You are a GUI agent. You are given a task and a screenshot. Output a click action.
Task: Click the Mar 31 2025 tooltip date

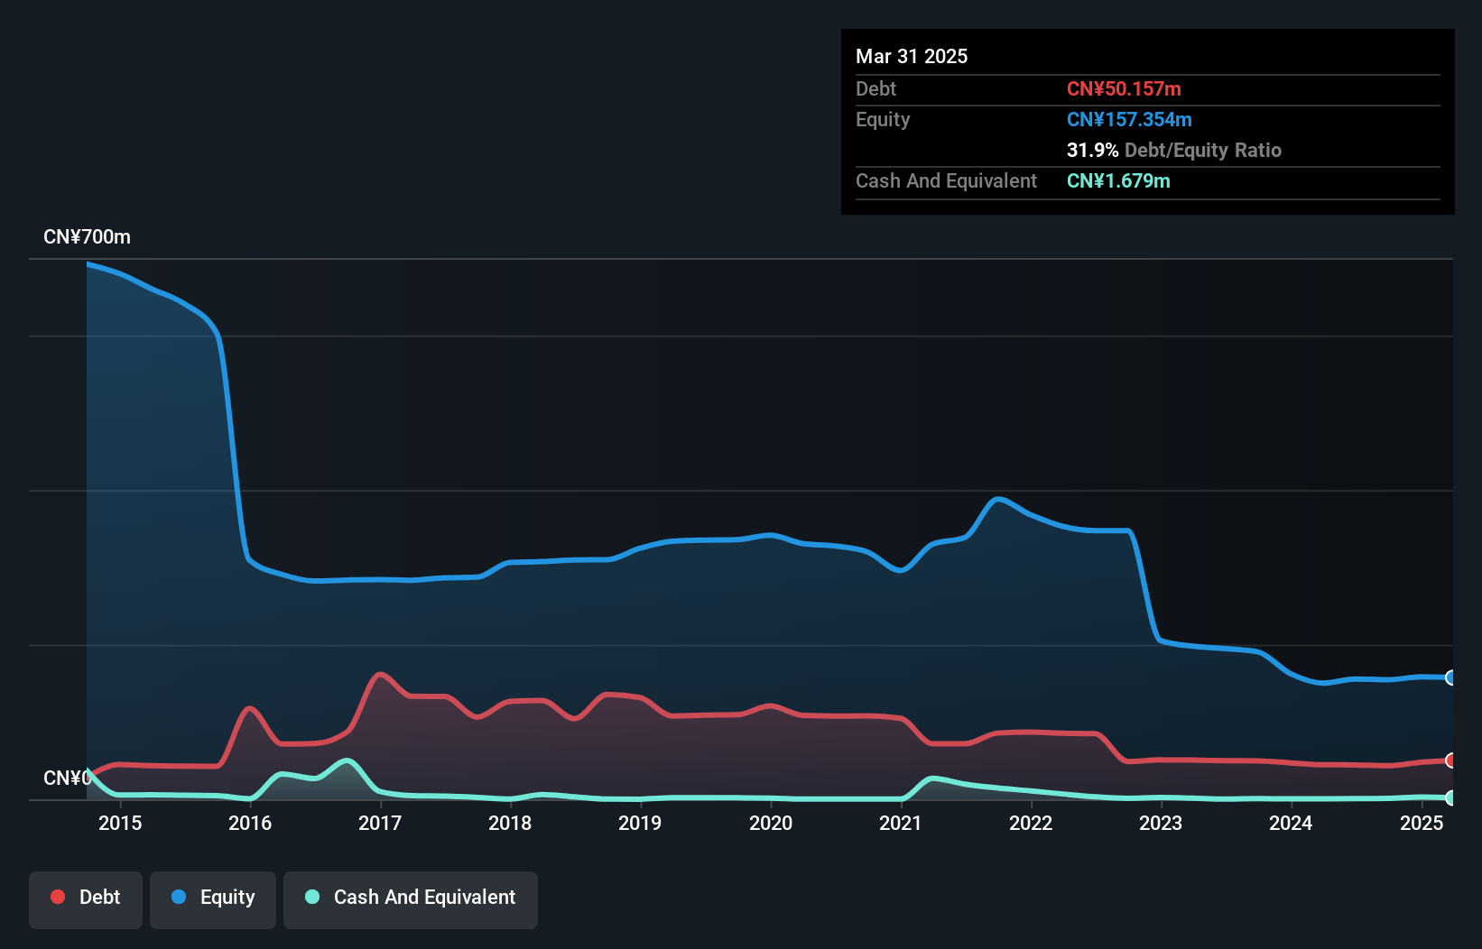(912, 56)
